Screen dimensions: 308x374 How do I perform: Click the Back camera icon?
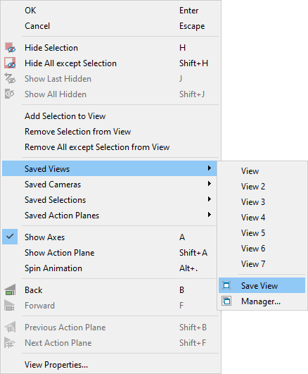coord(10,290)
